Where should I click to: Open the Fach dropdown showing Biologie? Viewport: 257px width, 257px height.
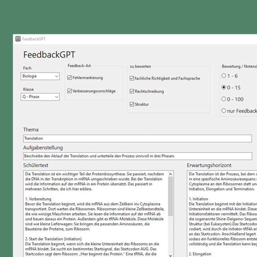click(x=40, y=76)
